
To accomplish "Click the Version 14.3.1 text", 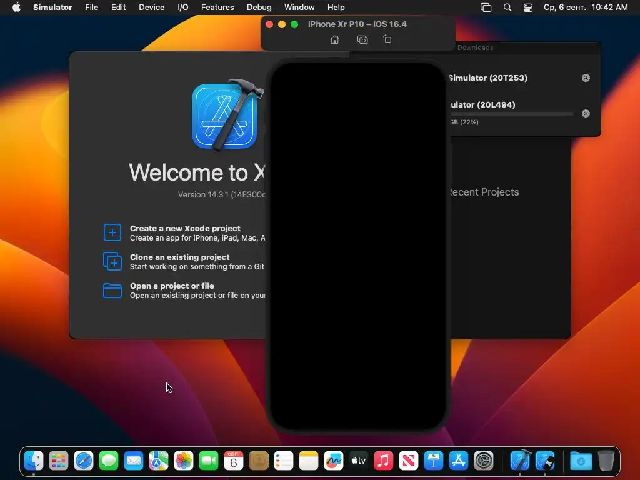I will coord(222,195).
